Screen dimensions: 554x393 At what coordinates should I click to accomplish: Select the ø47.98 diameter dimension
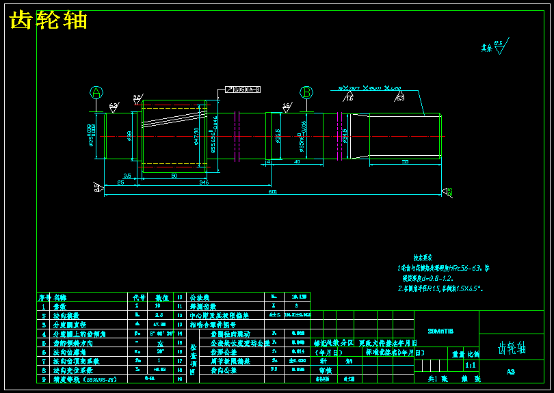[196, 136]
